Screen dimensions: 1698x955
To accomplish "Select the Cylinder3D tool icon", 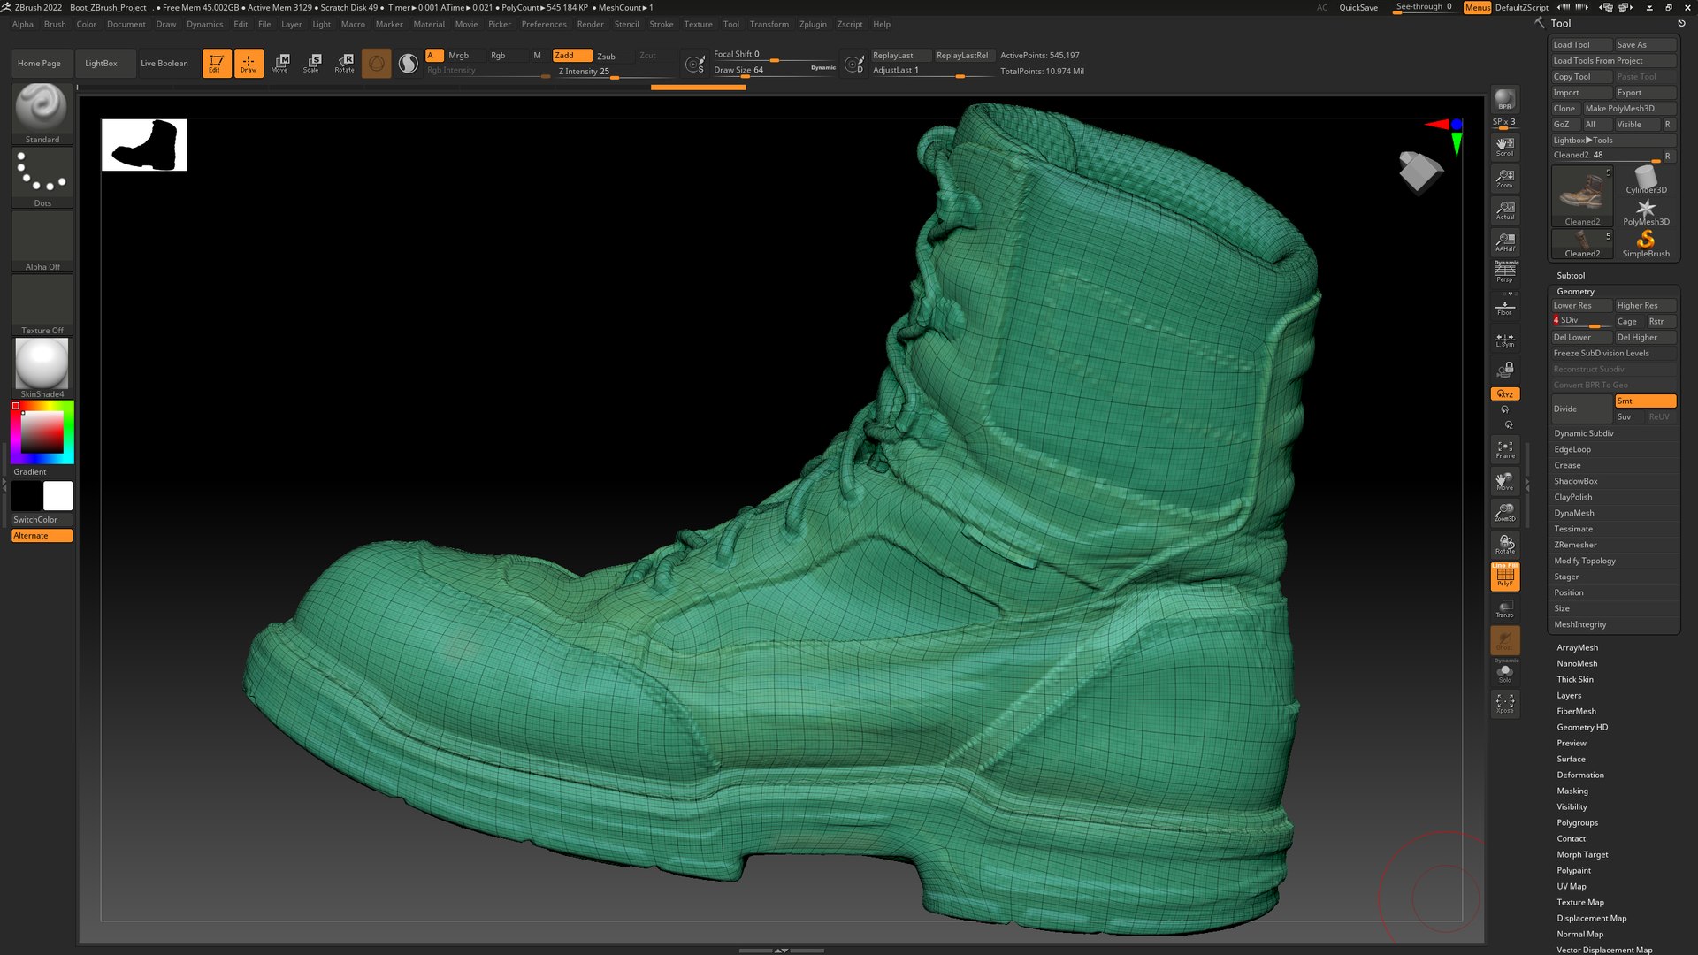I will tap(1646, 180).
